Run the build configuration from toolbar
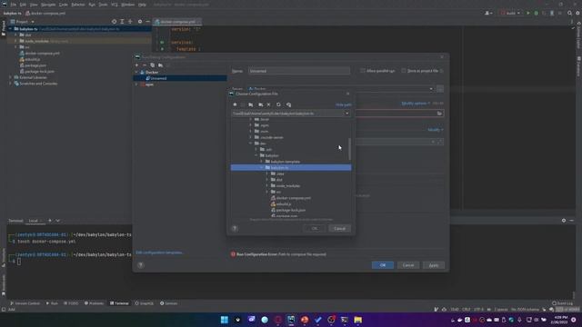582x327 pixels. (528, 13)
